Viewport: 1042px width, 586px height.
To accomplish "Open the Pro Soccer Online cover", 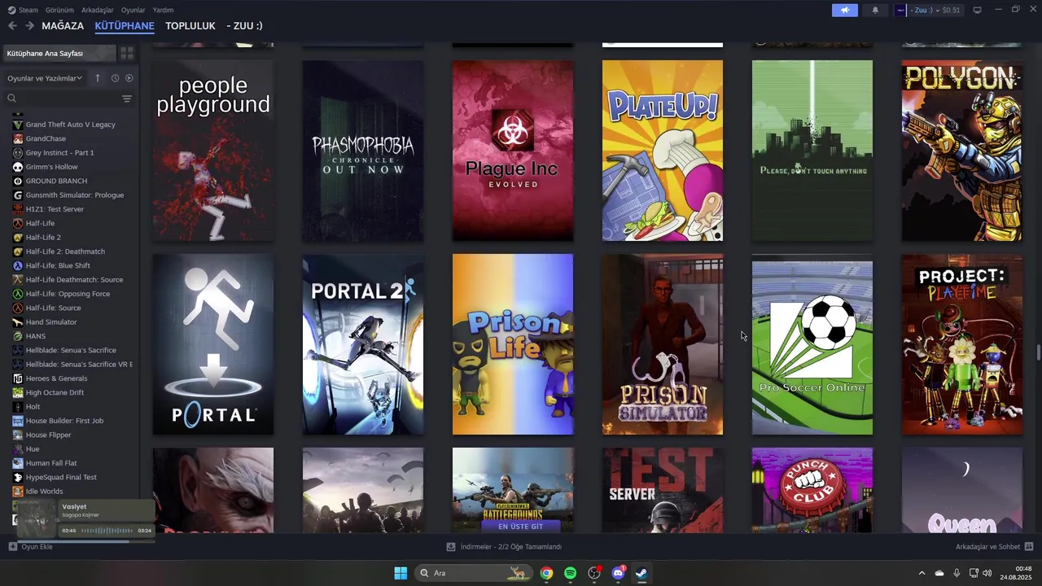I will (x=812, y=344).
